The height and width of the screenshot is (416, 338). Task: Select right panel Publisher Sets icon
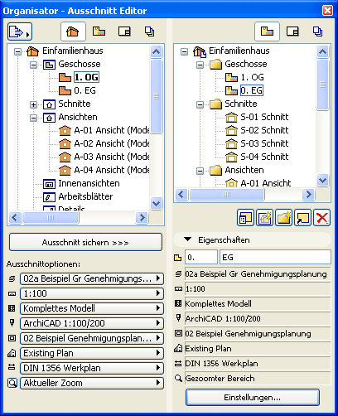pos(317,31)
